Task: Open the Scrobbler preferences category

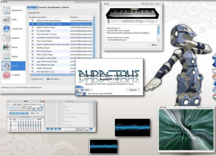Action: pyautogui.click(x=13, y=75)
